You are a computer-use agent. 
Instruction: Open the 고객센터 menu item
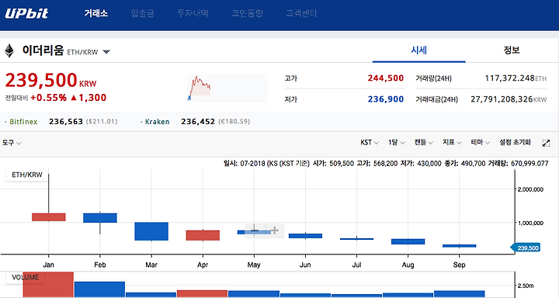tap(301, 13)
